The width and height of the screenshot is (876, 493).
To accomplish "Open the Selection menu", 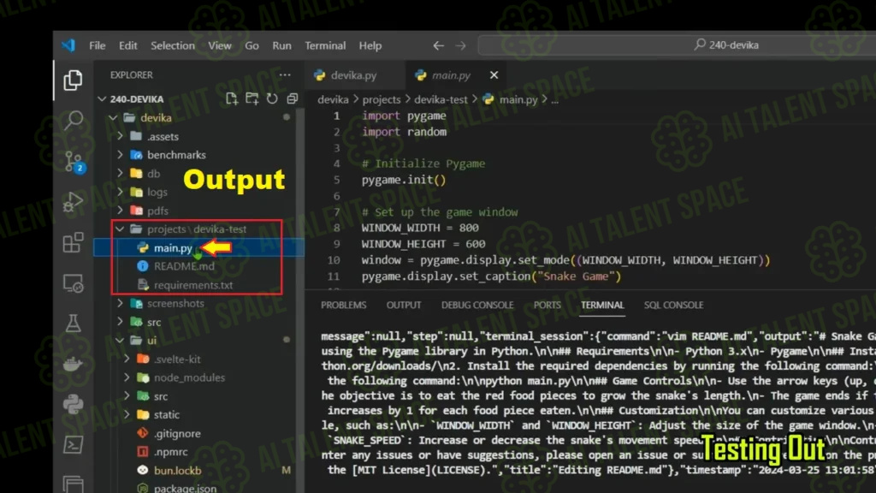I will click(173, 45).
